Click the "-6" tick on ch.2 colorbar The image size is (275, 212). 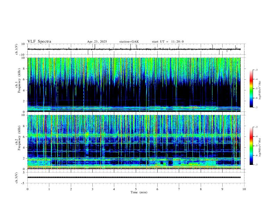256,155
